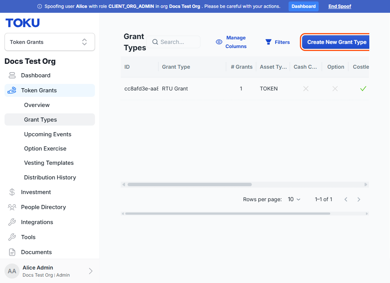Click the People Directory icon
This screenshot has height=283, width=390.
(x=12, y=207)
